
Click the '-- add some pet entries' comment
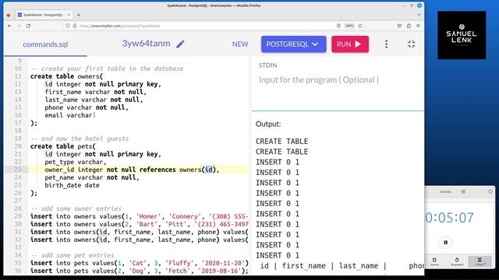click(x=73, y=255)
